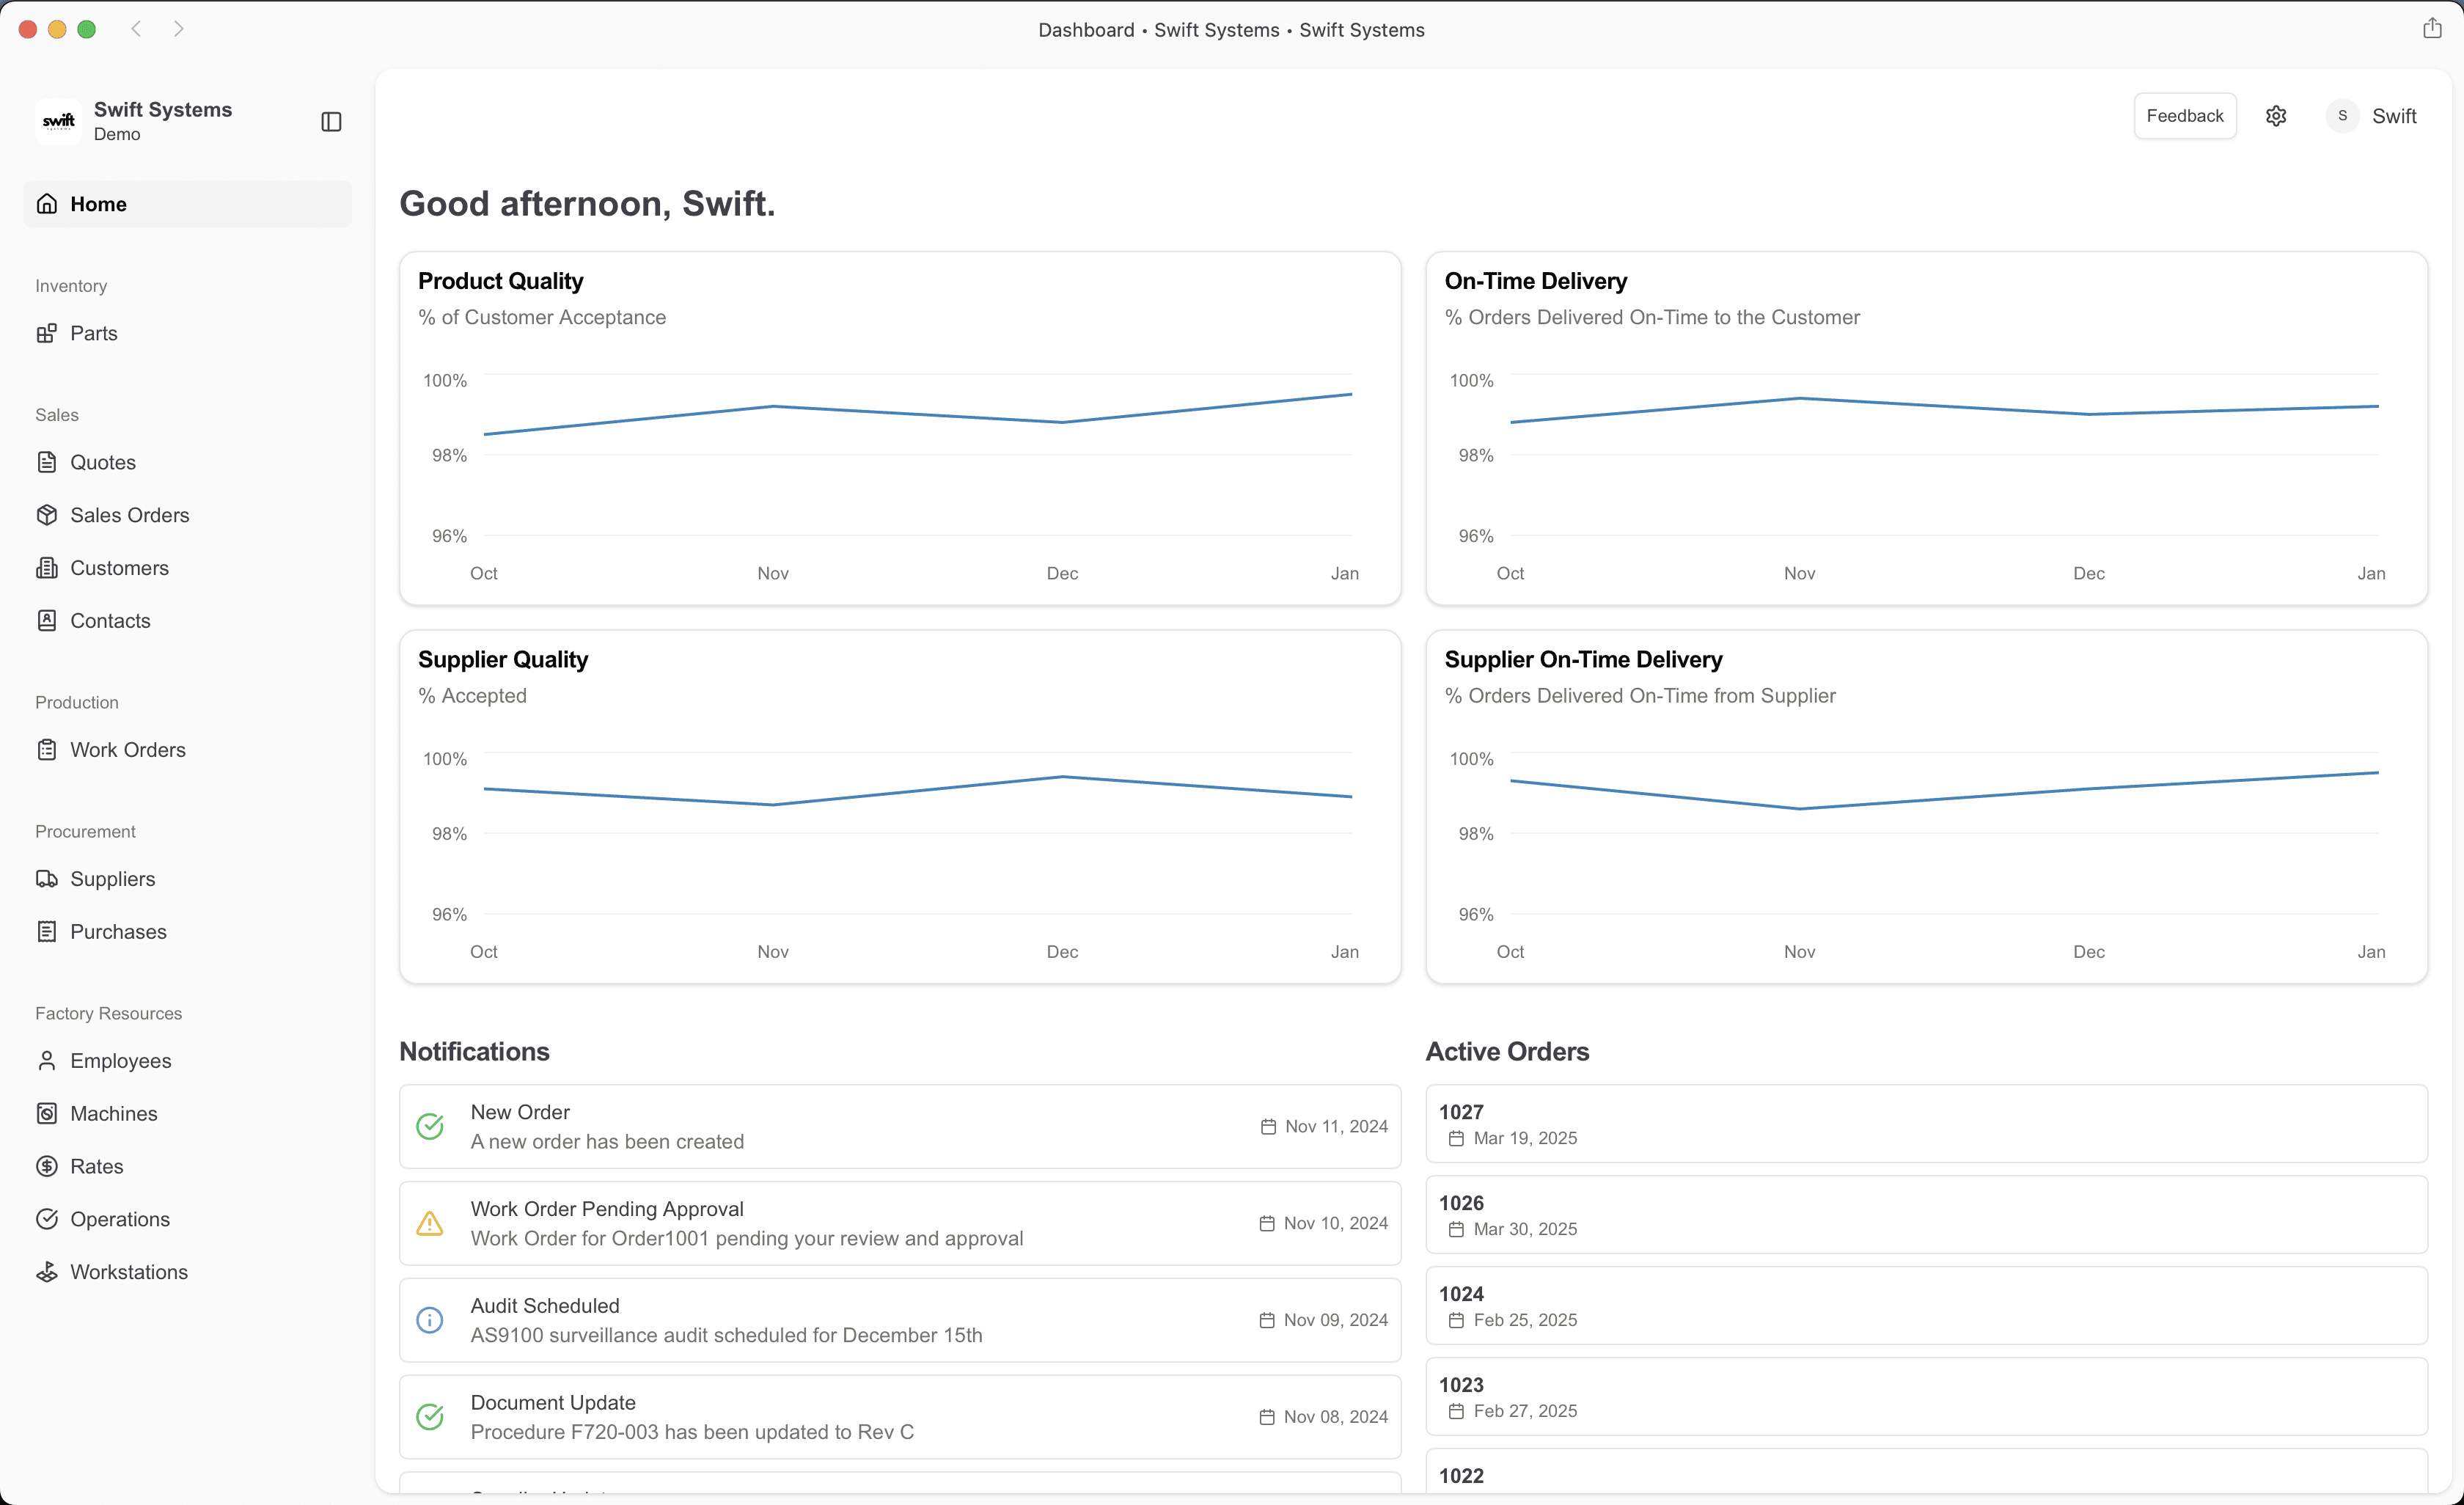This screenshot has height=1505, width=2464.
Task: Open active order 1027
Action: pyautogui.click(x=1926, y=1124)
